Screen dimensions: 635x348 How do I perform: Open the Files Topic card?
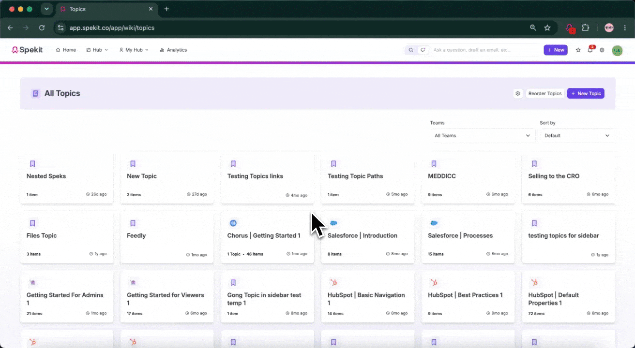[67, 238]
